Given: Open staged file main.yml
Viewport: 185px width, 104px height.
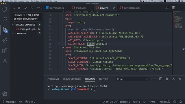Looking at the screenshot, I should coord(27,29).
